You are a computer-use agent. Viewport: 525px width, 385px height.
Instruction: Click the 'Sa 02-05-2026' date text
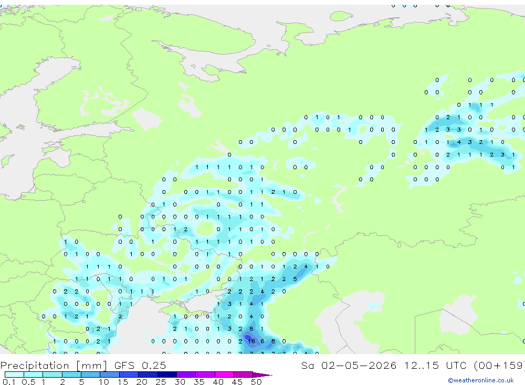349,365
